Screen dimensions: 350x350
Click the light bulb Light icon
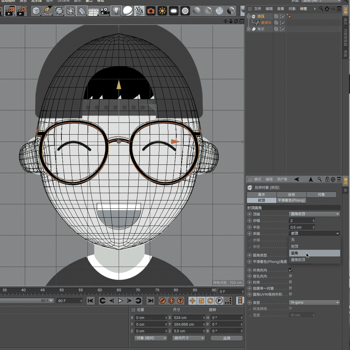pyautogui.click(x=116, y=11)
